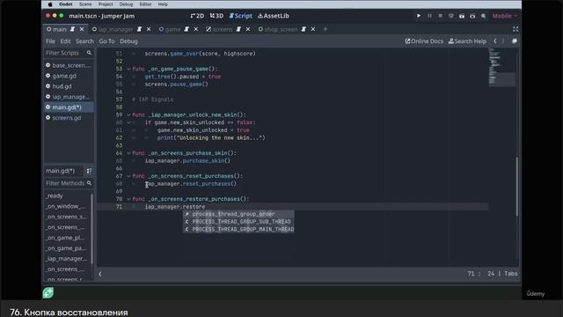Viewport: 563px width, 317px height.
Task: Jump to _iap_manager... method
Action: pos(67,258)
